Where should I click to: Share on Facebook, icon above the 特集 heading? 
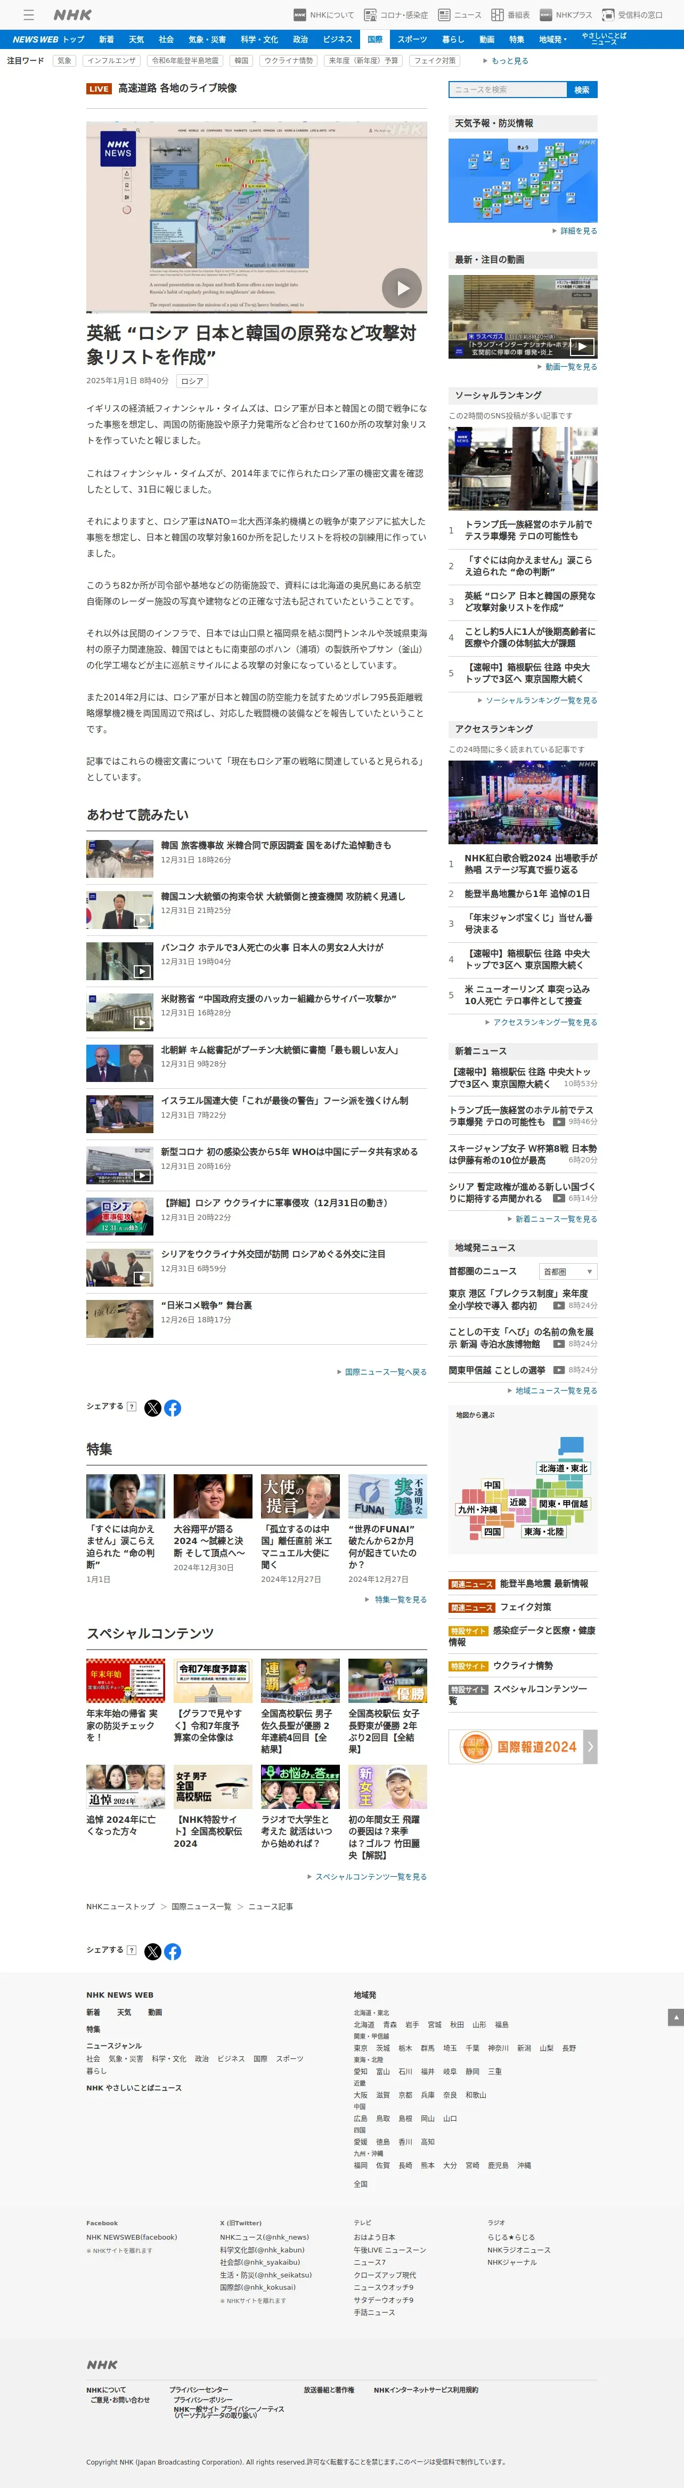click(x=173, y=1408)
